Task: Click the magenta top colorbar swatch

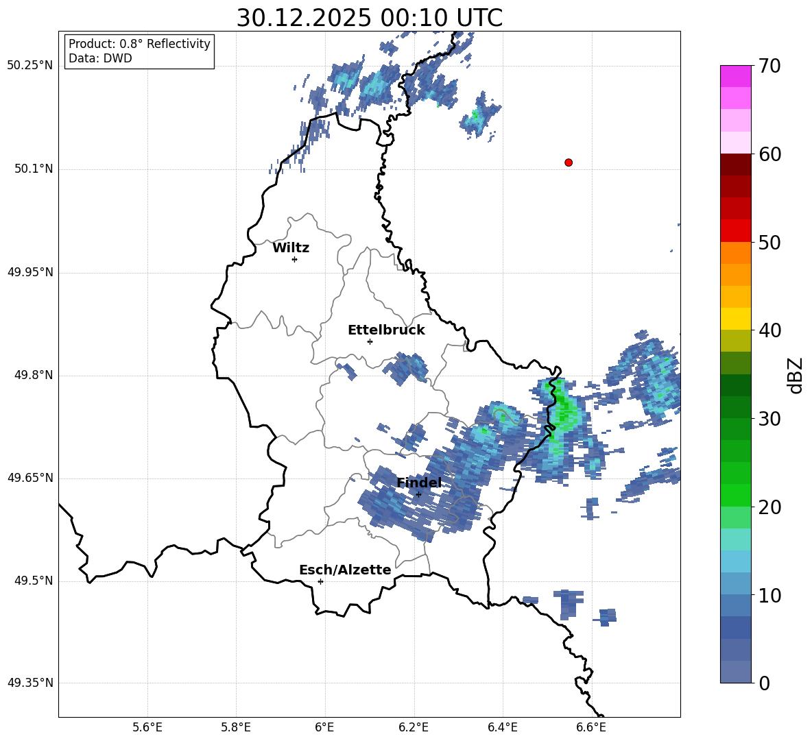Action: [x=735, y=77]
